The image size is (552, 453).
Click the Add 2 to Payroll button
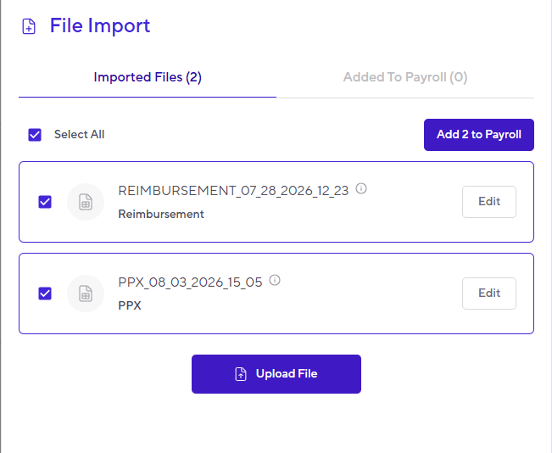[x=479, y=135]
